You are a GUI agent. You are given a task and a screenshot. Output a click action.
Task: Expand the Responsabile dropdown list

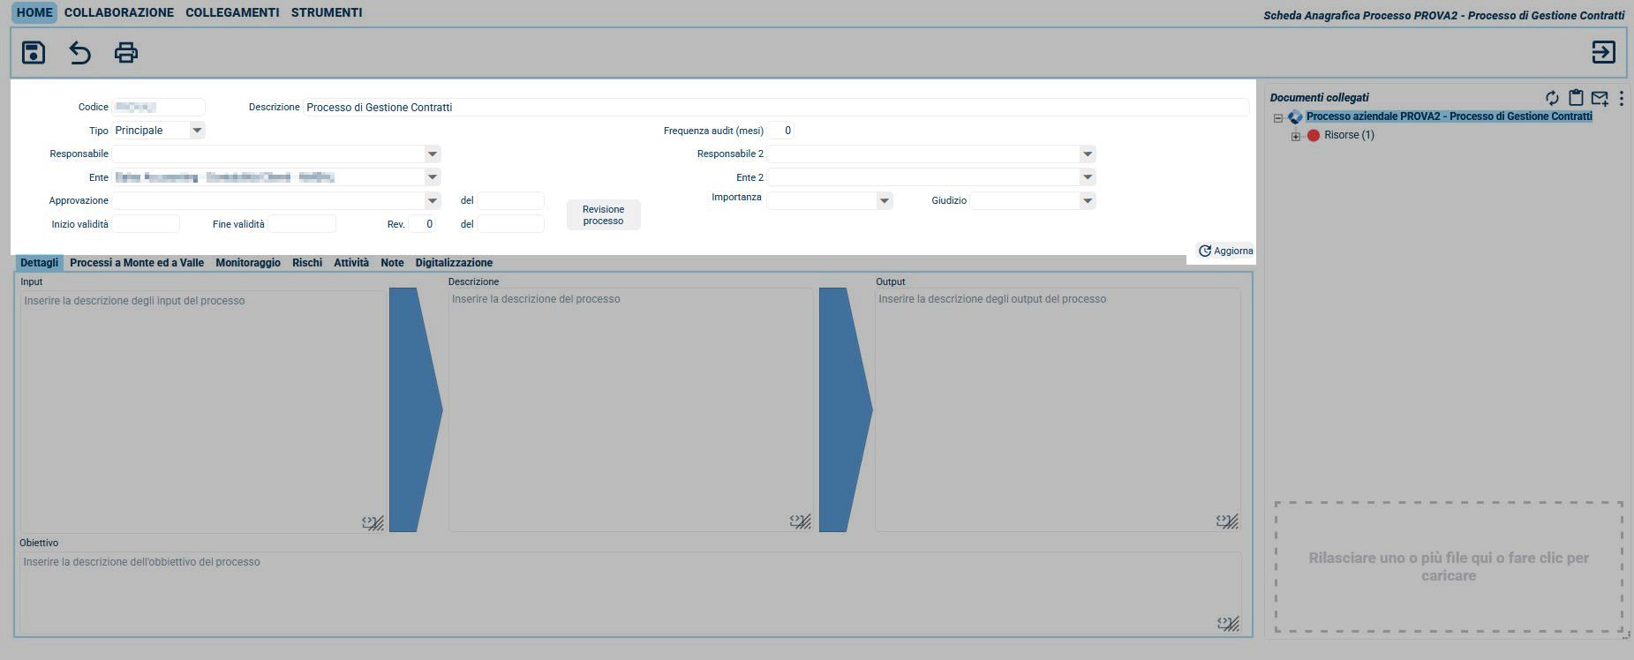coord(432,154)
